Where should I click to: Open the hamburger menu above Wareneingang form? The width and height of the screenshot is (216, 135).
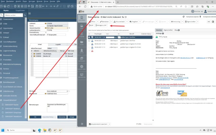tap(29, 13)
